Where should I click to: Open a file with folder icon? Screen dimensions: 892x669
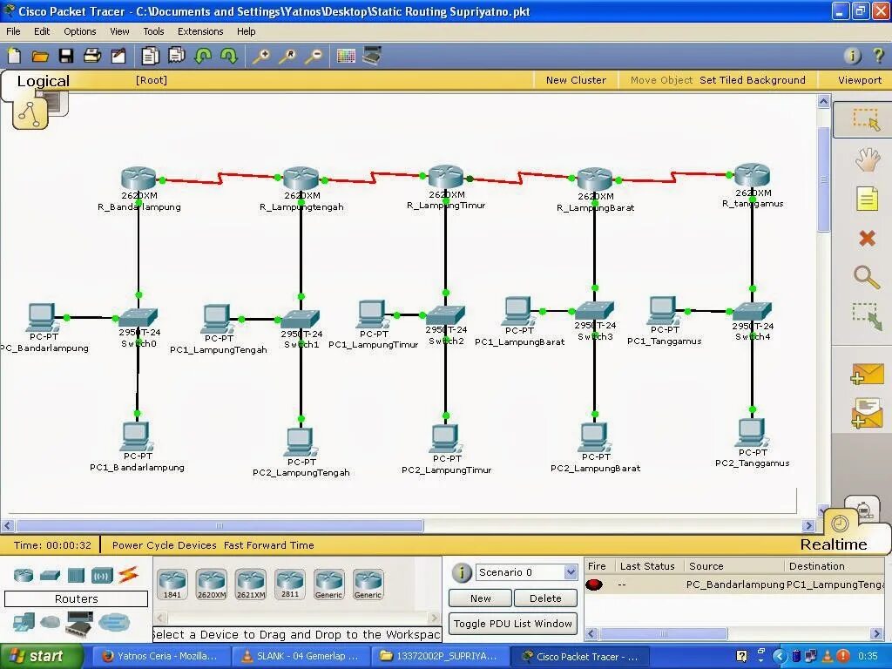click(40, 56)
